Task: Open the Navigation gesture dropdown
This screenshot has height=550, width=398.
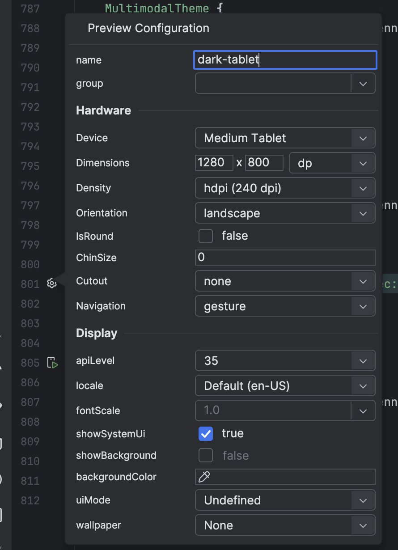Action: [x=285, y=306]
